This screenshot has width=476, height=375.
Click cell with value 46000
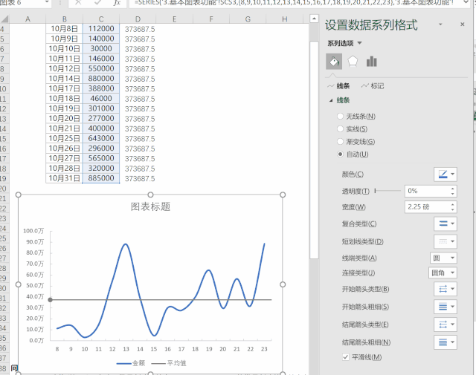(x=101, y=99)
